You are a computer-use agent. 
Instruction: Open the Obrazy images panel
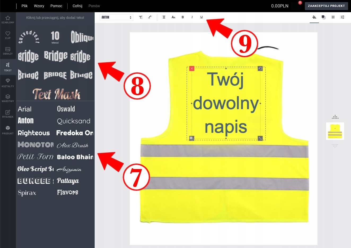point(8,51)
